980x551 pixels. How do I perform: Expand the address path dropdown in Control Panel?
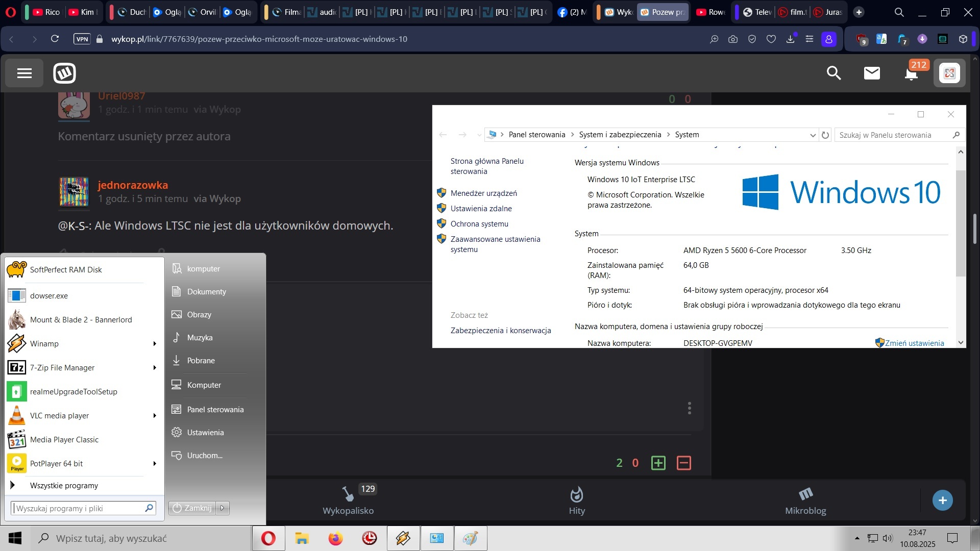coord(813,135)
